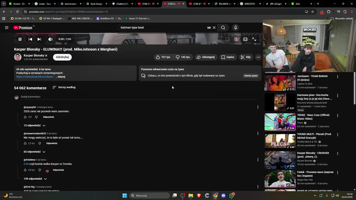Screen dimensions: 356x200
Task: Save the video with Zapisz
Action: 228,57
